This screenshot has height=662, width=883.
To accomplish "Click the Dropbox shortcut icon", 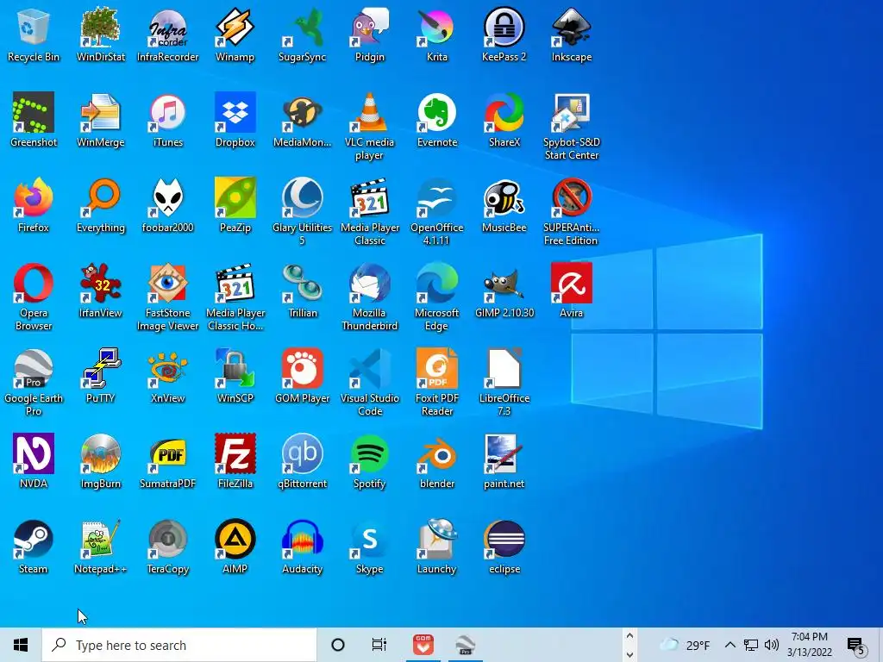I will [235, 121].
